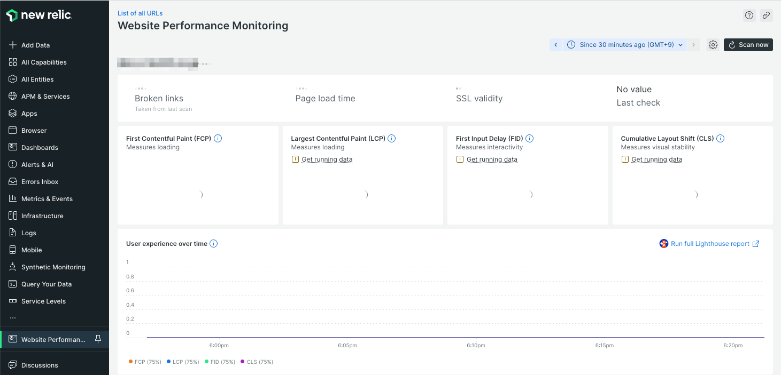781x375 pixels.
Task: Expand more sidebar items via ellipsis
Action: (x=12, y=318)
